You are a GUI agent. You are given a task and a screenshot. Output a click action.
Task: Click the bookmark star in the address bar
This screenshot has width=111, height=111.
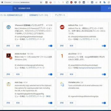point(41,2)
